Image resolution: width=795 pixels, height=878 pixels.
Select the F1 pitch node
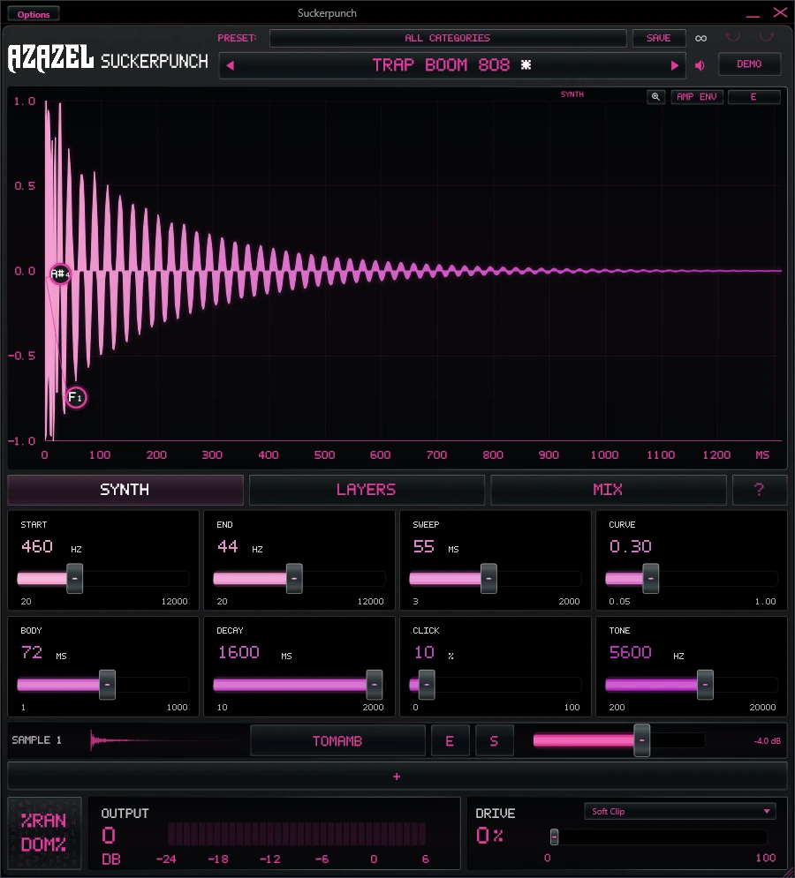(x=76, y=398)
